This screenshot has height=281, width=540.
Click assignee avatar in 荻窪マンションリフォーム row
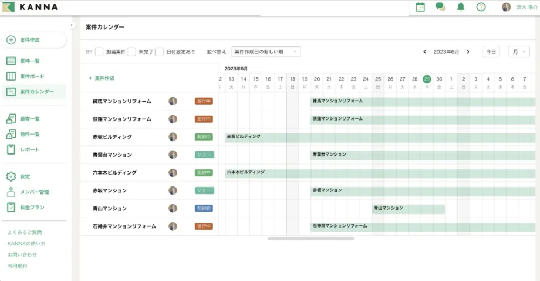pos(173,119)
